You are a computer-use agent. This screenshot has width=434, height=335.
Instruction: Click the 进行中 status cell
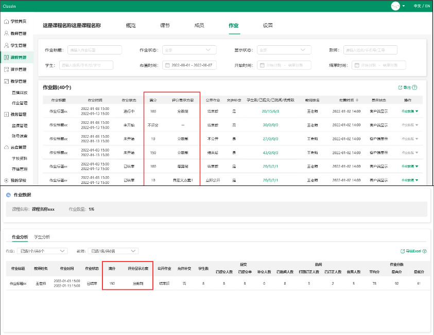(129, 111)
